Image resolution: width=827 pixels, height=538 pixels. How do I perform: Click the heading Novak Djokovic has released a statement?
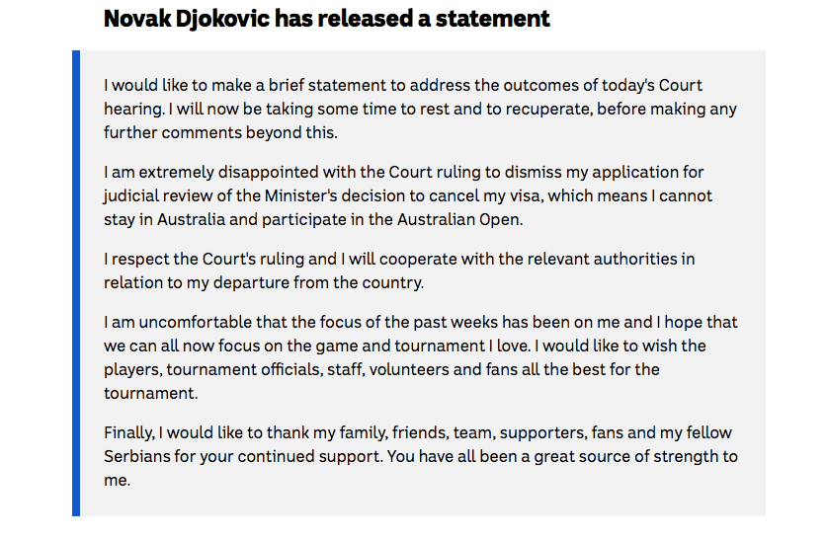pos(326,19)
